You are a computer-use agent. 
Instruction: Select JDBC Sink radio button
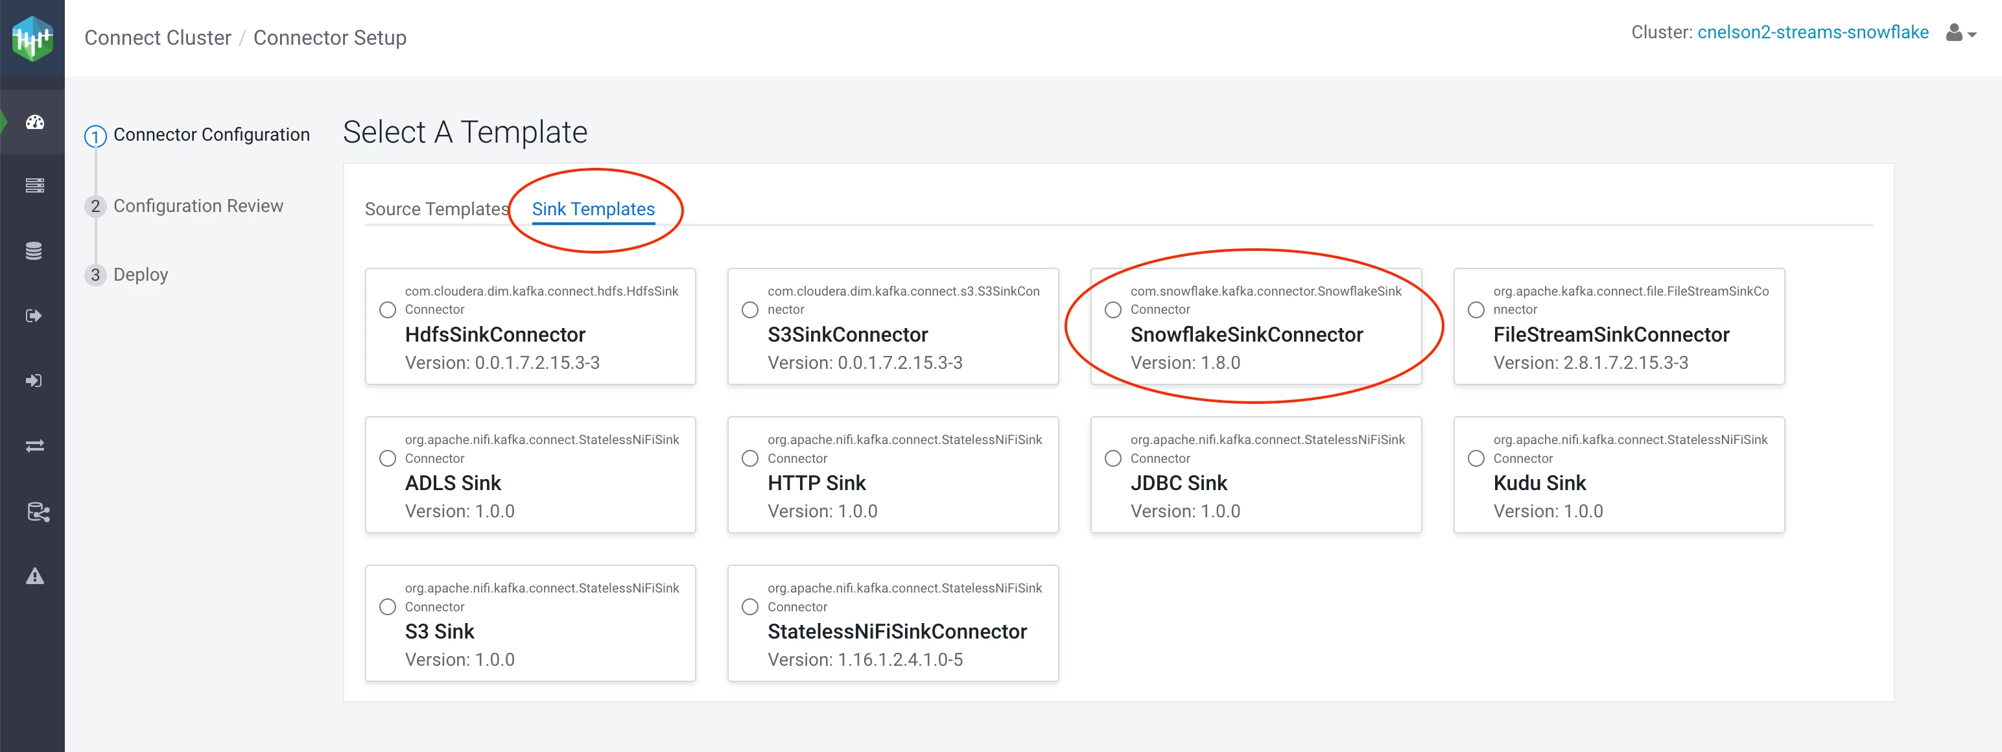pos(1113,458)
